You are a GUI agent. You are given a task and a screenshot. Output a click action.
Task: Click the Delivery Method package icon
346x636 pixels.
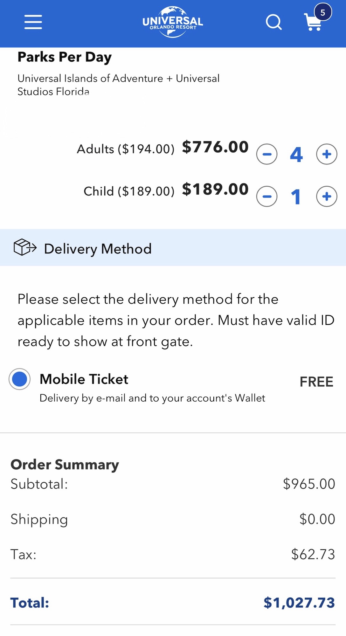coord(25,247)
